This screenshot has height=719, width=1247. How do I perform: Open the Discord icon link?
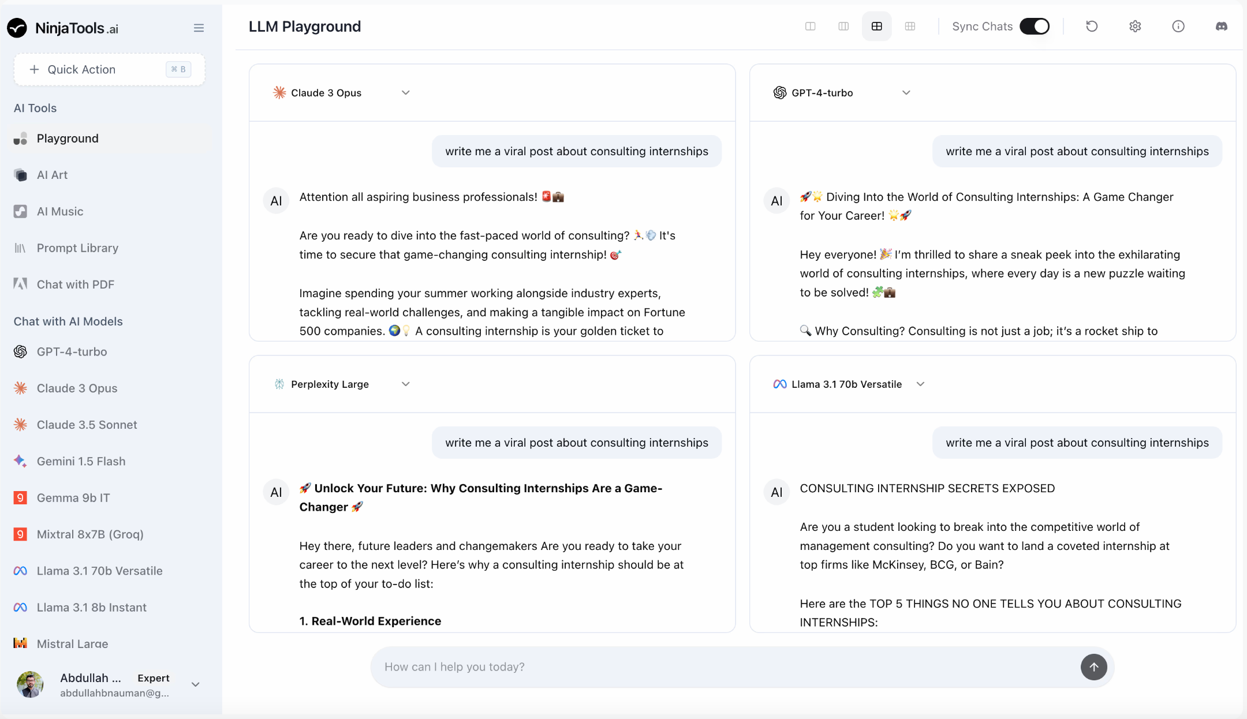[x=1222, y=26]
